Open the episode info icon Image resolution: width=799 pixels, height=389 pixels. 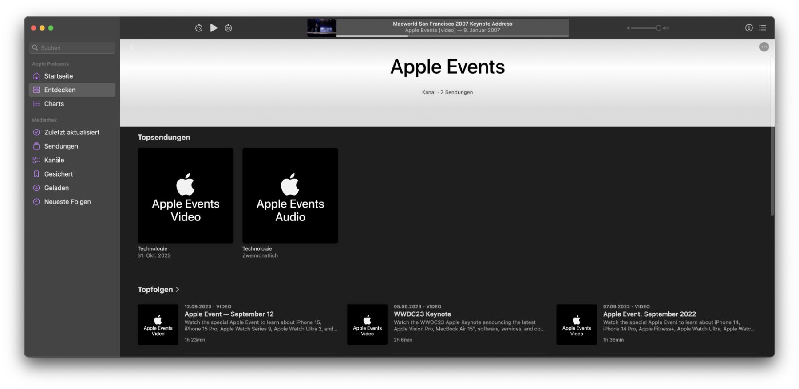pyautogui.click(x=748, y=28)
